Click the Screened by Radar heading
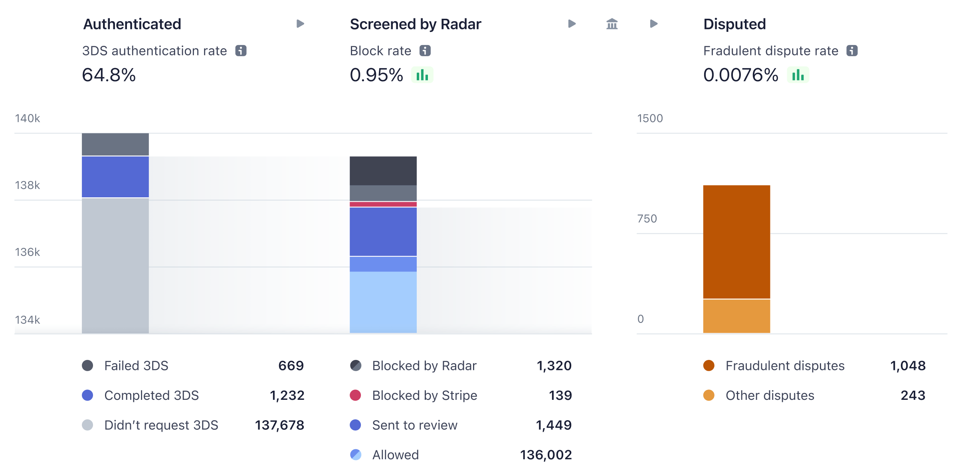The width and height of the screenshot is (966, 468). pos(416,24)
